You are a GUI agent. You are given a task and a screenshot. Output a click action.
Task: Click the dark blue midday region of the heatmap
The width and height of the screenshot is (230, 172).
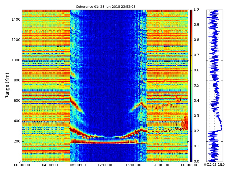(x=109, y=73)
